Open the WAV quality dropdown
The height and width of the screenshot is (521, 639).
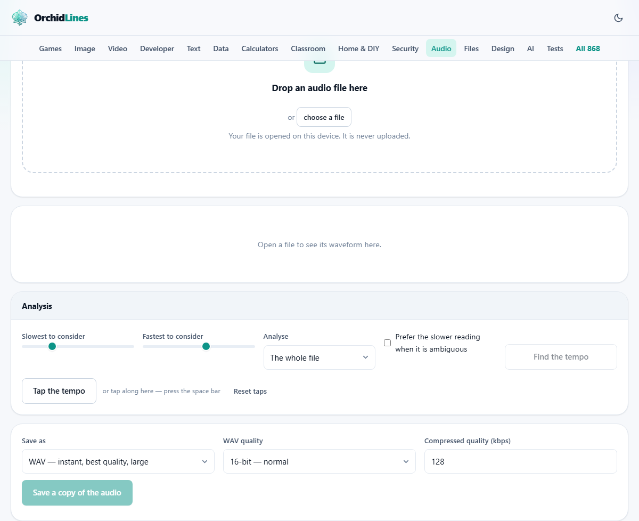point(319,461)
